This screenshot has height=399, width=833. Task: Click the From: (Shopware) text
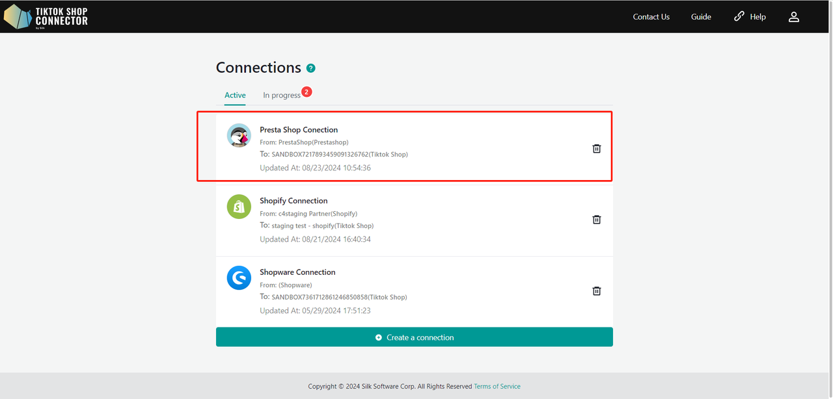coord(286,285)
